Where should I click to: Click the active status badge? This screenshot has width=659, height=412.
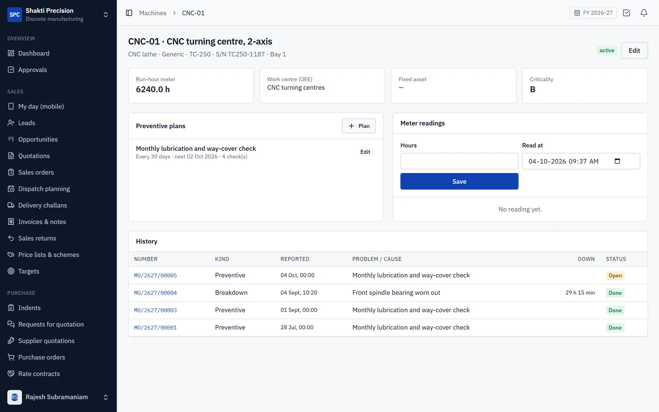607,50
